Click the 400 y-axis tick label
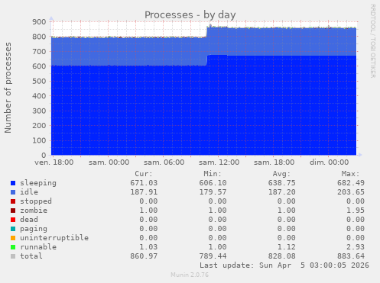380x283 pixels. point(39,96)
